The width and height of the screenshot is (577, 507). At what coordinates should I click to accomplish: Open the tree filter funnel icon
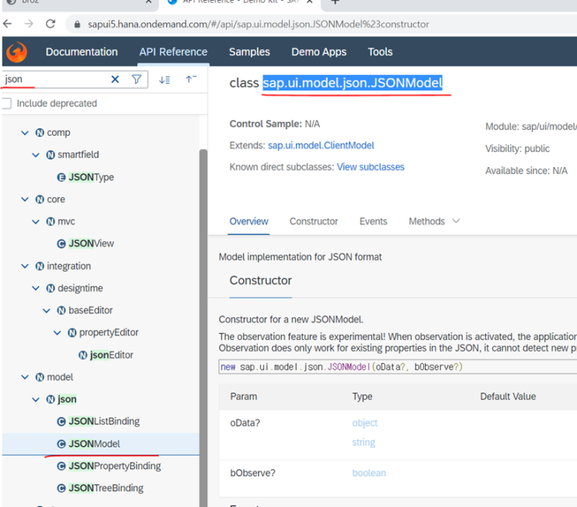[137, 79]
